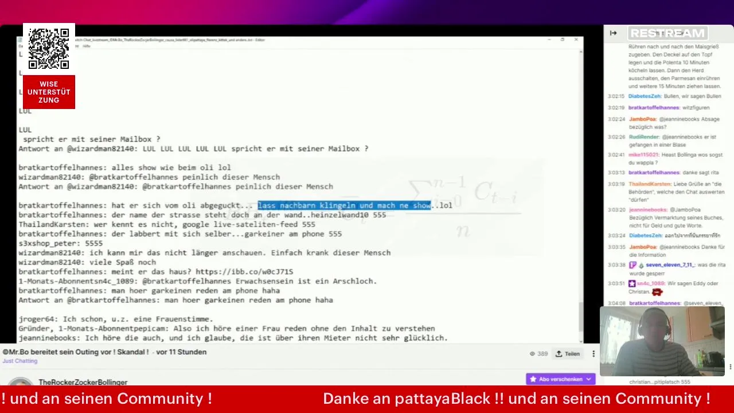Click editor line 's3xshop_peter: 5555'
Image resolution: width=734 pixels, height=413 pixels.
61,243
